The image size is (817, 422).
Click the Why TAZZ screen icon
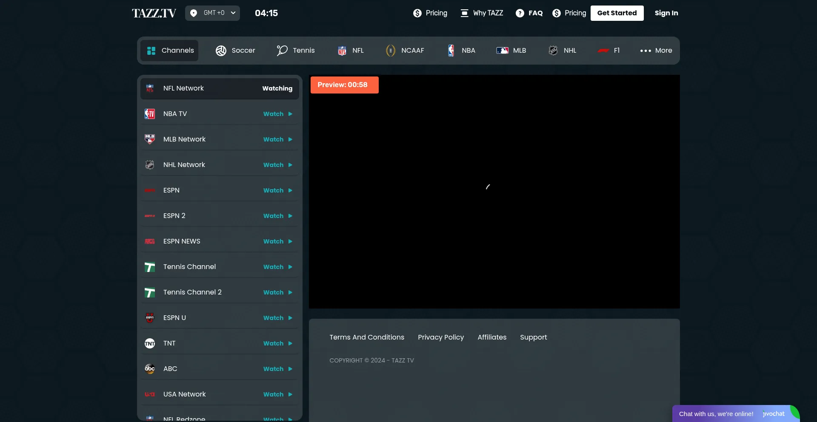464,13
